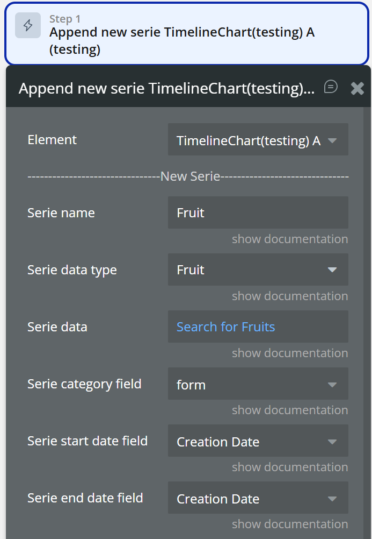372x539 pixels.
Task: Expand the Serie end date field dropdown
Action: (258, 498)
